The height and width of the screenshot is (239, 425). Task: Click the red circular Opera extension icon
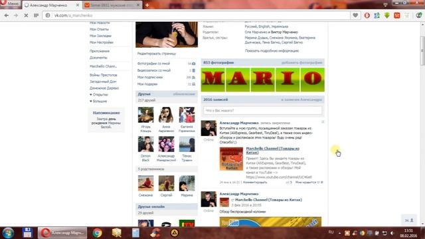point(367,15)
